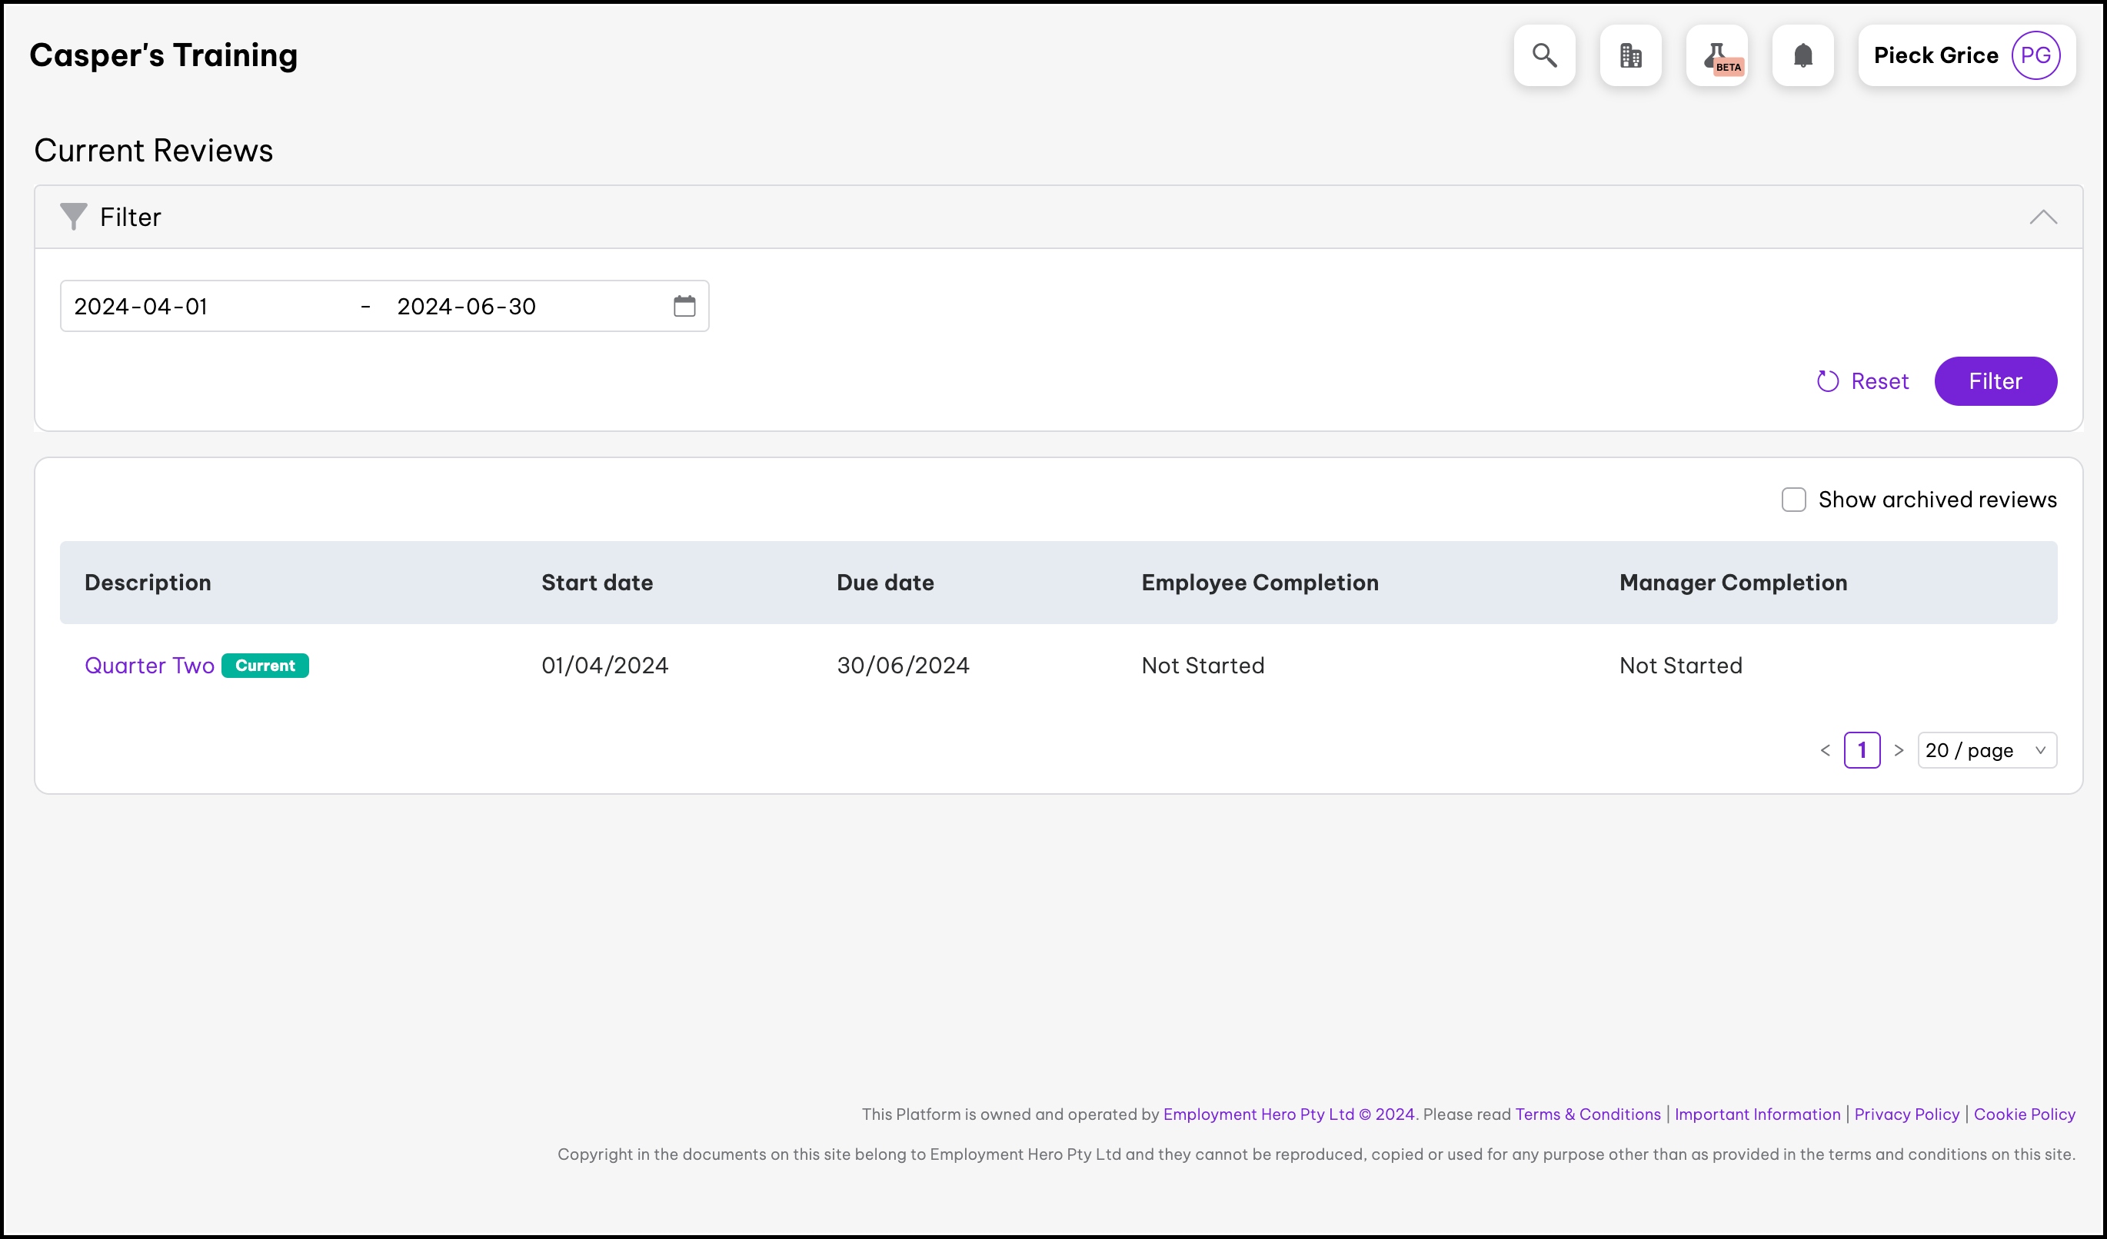2107x1239 pixels.
Task: Click the end date 2024-06-30 field
Action: pyautogui.click(x=466, y=307)
